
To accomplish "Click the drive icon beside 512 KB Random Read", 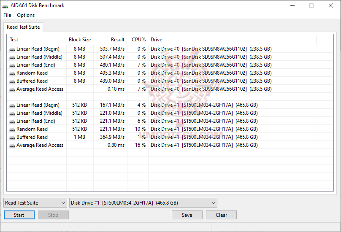I will pyautogui.click(x=12, y=130).
